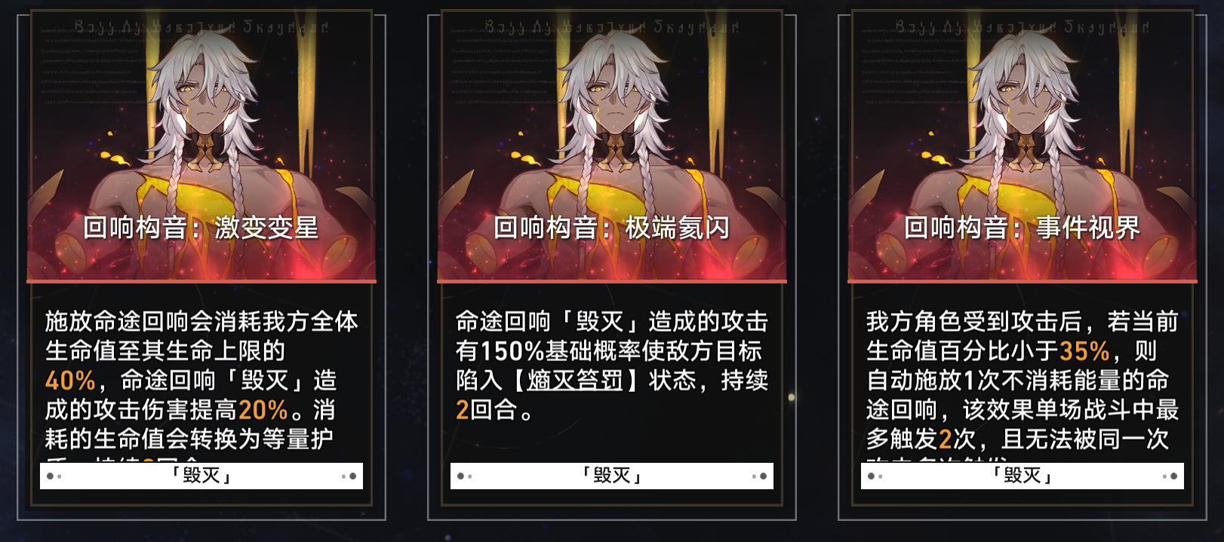
Task: Click the 极端氦闪 title text
Action: click(x=677, y=228)
